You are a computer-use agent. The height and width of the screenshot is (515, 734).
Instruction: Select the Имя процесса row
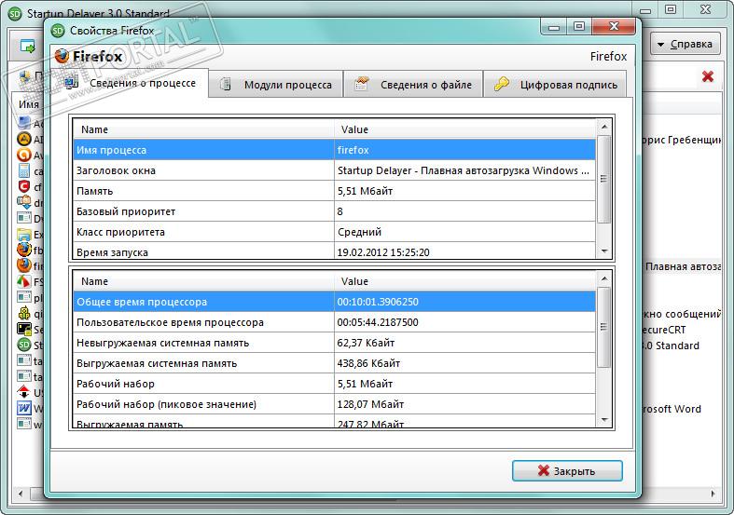(335, 150)
